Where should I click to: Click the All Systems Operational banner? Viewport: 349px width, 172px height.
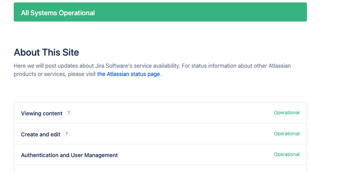(160, 12)
